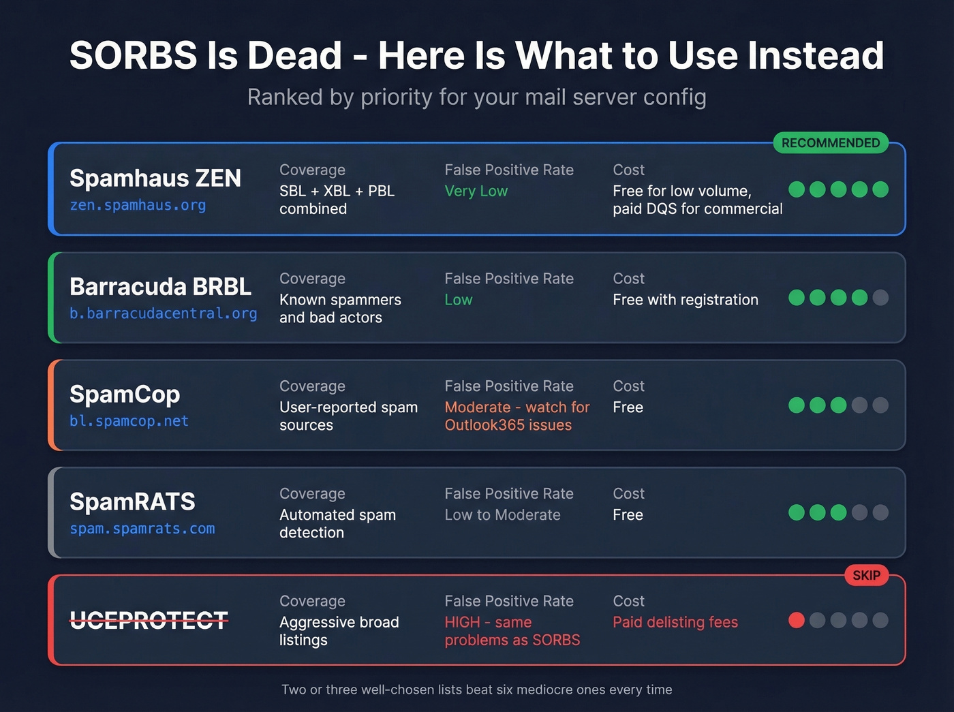Click the SpamRATS heading
The height and width of the screenshot is (712, 954).
click(x=132, y=502)
